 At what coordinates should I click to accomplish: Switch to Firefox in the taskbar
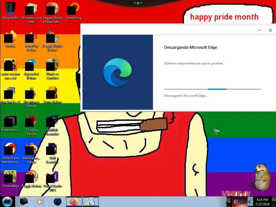coord(74,202)
